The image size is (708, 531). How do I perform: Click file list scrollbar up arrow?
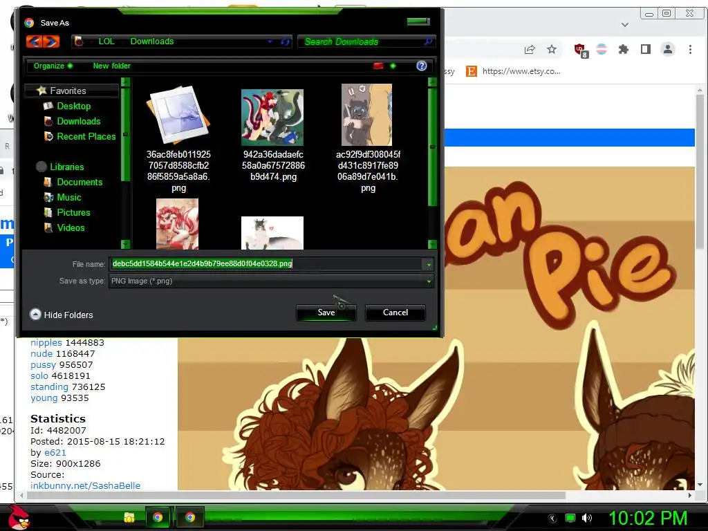pos(432,82)
